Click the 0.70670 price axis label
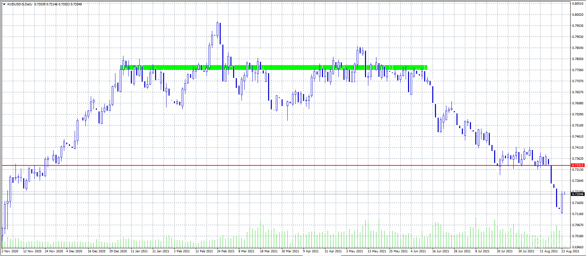Viewport: 586px width, 256px height. (x=578, y=225)
